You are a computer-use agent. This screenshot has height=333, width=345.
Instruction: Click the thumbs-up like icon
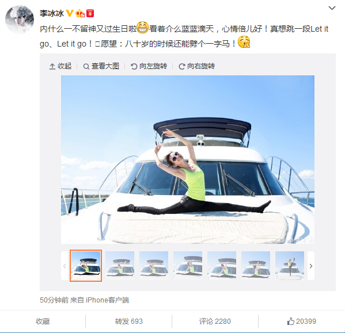tap(291, 321)
